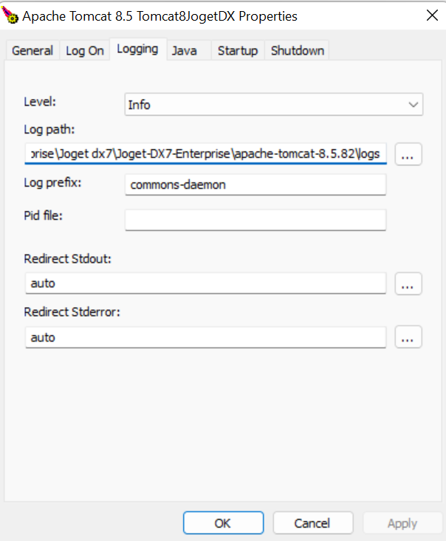Cancel the properties changes
The width and height of the screenshot is (446, 541).
[312, 523]
